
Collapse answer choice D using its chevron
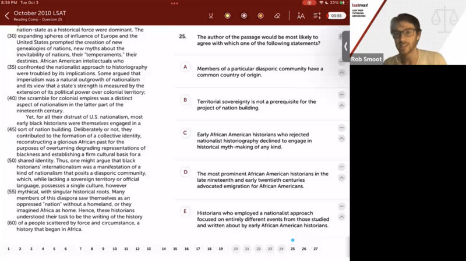click(342, 178)
